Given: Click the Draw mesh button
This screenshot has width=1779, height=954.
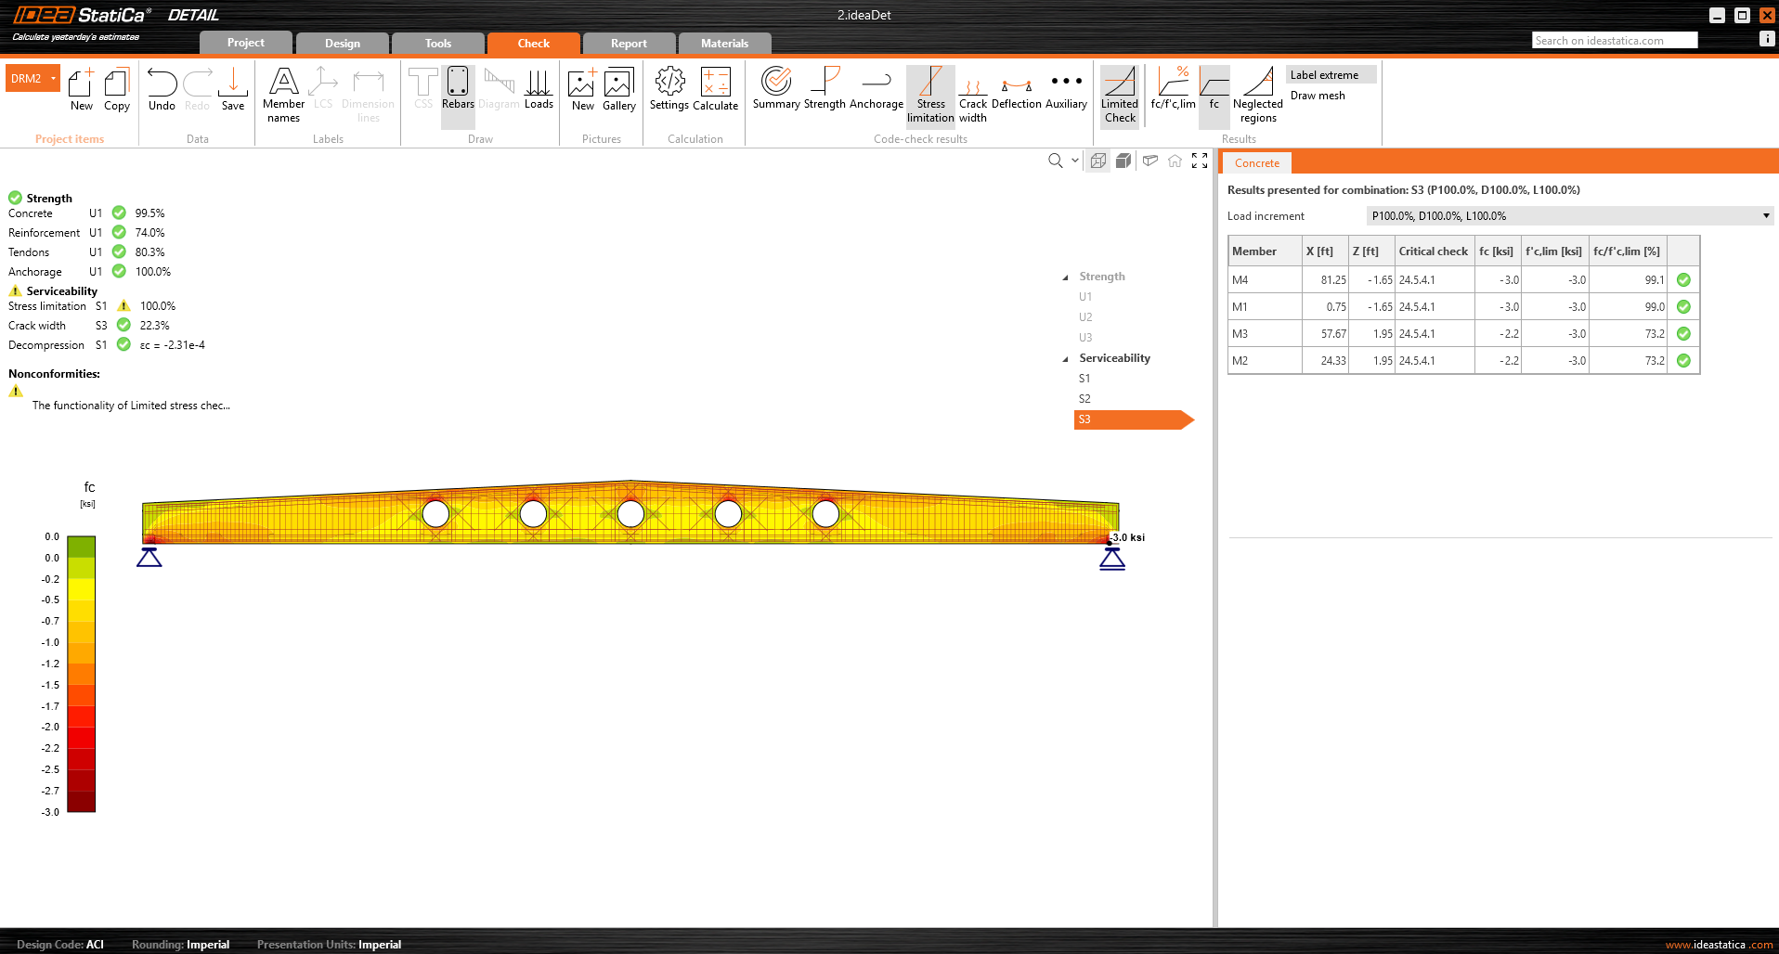Looking at the screenshot, I should [1317, 96].
